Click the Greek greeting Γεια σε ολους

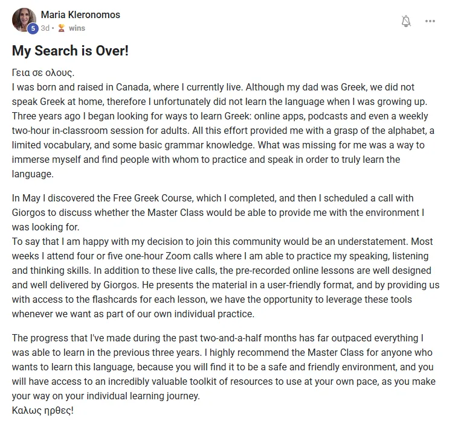(x=43, y=72)
